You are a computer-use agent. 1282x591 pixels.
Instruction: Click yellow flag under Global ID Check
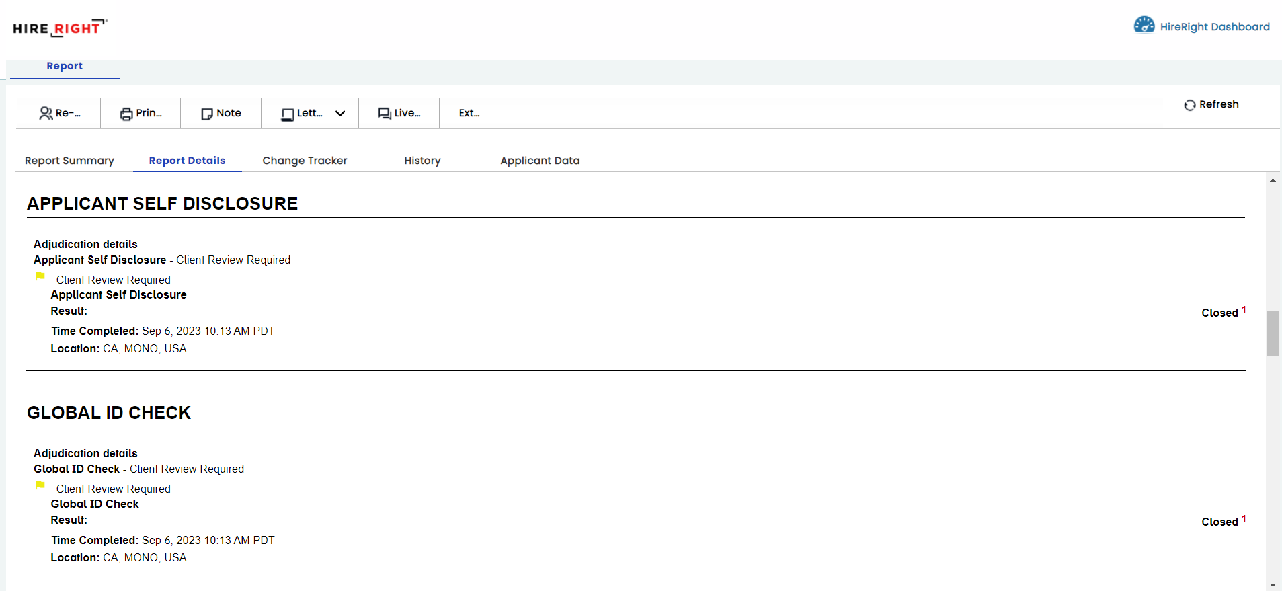40,485
